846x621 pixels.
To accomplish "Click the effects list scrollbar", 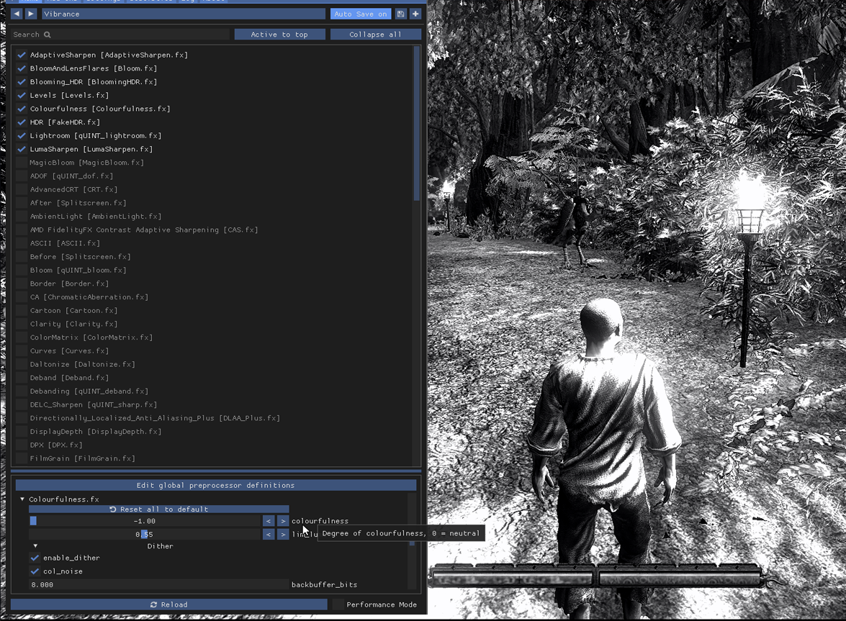I will click(x=416, y=124).
